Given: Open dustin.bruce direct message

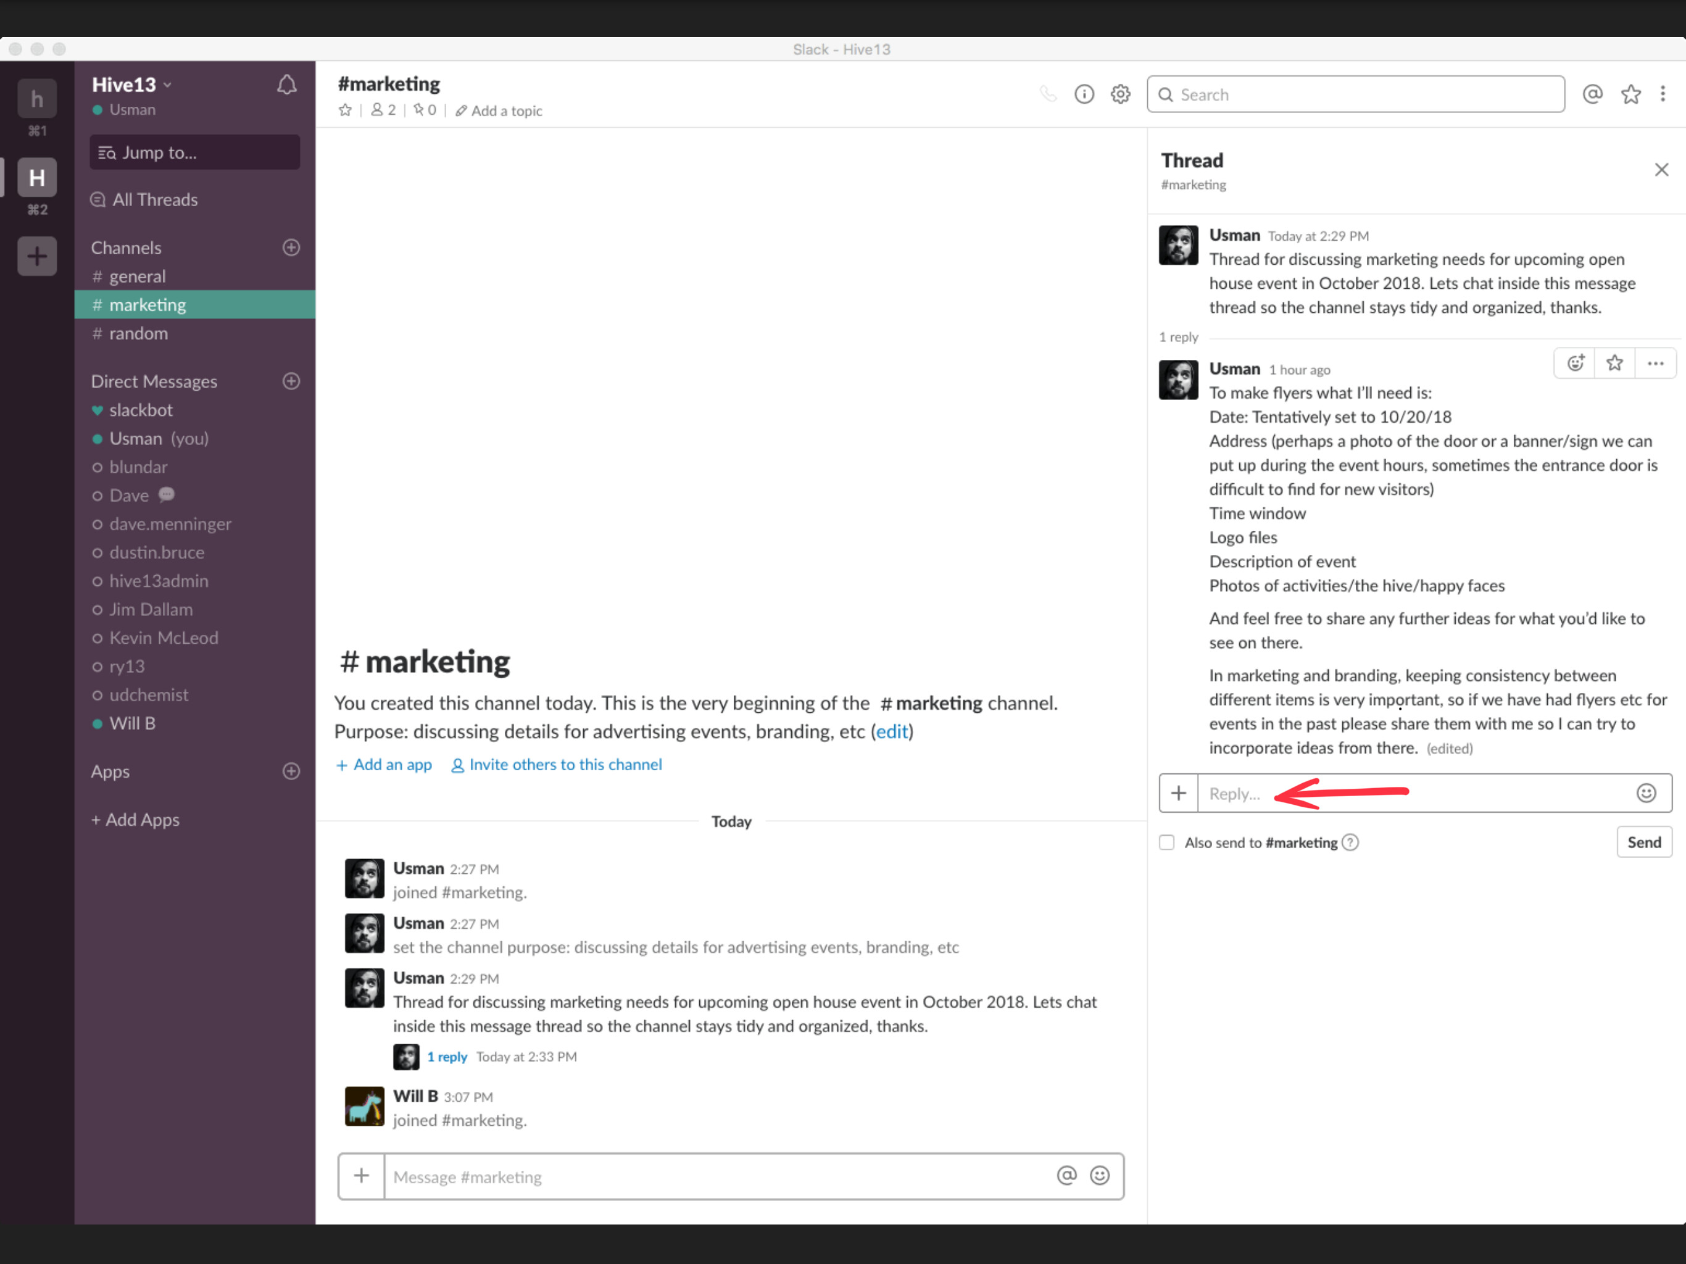Looking at the screenshot, I should pyautogui.click(x=194, y=552).
